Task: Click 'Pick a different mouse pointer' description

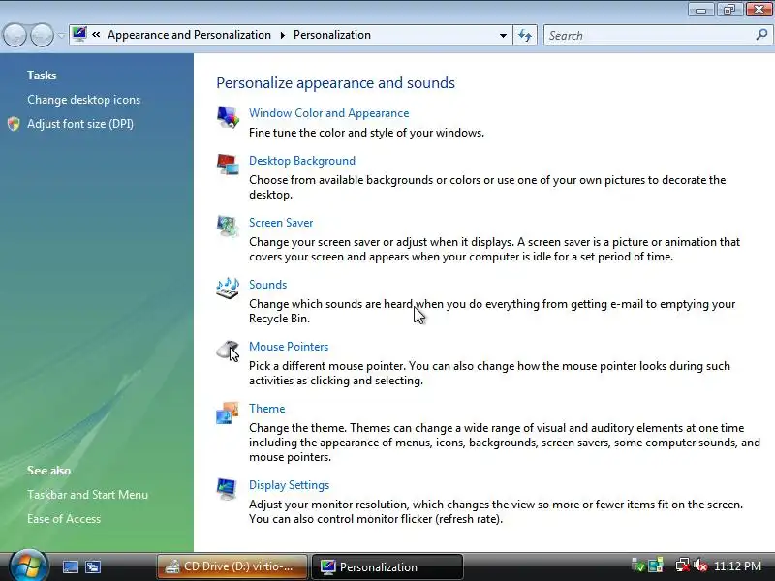Action: [x=489, y=373]
